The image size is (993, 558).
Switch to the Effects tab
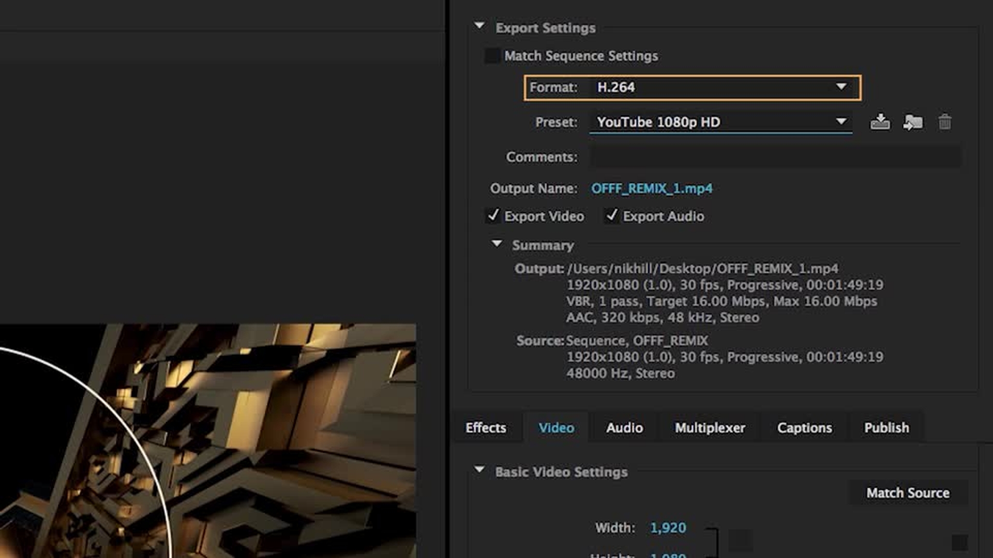486,428
